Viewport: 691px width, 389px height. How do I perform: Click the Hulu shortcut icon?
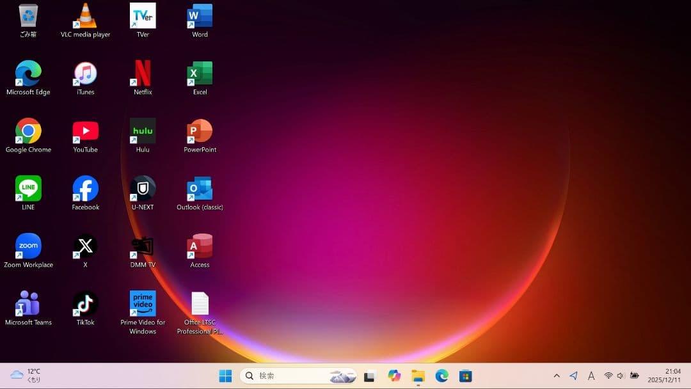click(x=143, y=131)
